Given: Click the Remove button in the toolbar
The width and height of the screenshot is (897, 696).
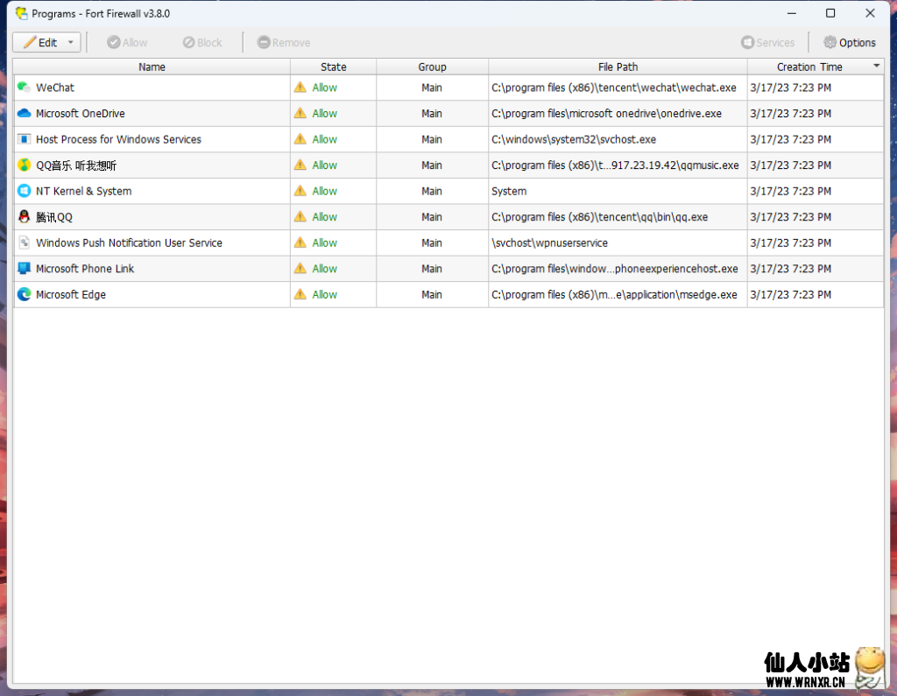Looking at the screenshot, I should pyautogui.click(x=283, y=42).
